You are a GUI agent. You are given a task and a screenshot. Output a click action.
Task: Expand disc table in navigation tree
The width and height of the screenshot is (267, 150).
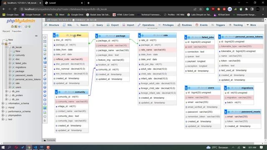(10, 59)
